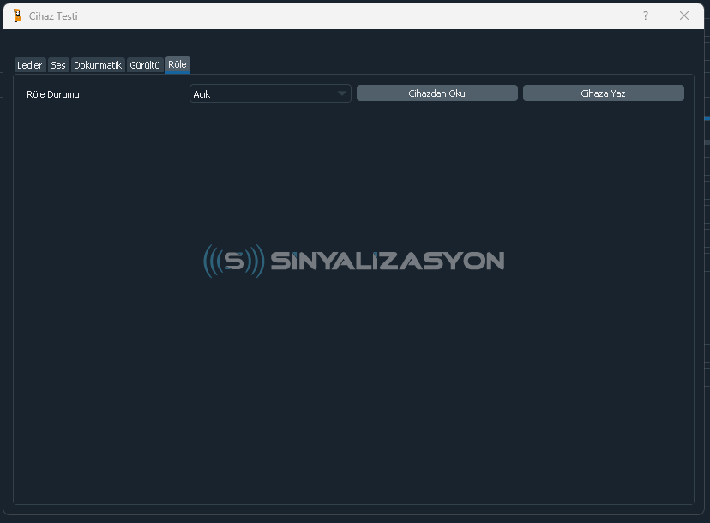The image size is (710, 523).
Task: Select the Dokunmatik tab
Action: pos(98,65)
